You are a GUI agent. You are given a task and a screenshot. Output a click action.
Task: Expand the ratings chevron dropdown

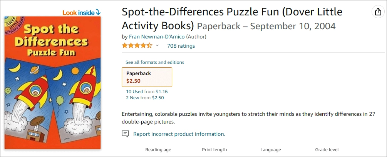(x=157, y=46)
